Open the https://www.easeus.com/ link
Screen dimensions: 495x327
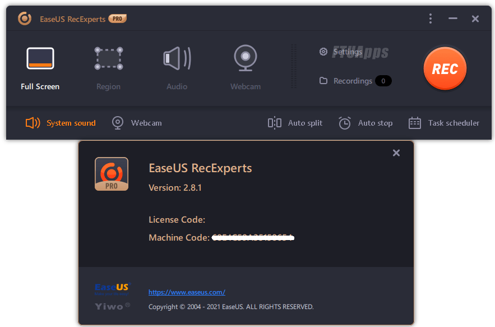(x=187, y=292)
